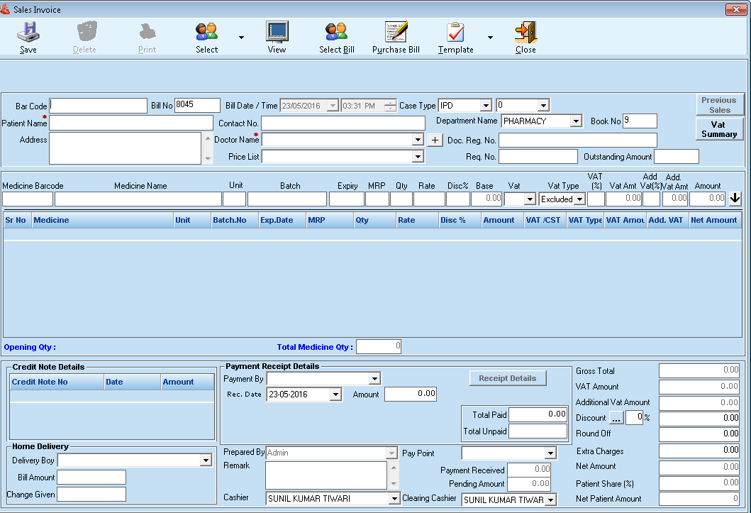Screen dimensions: 751x513
Task: Click the Bill Time spinner arrows
Action: click(x=390, y=106)
